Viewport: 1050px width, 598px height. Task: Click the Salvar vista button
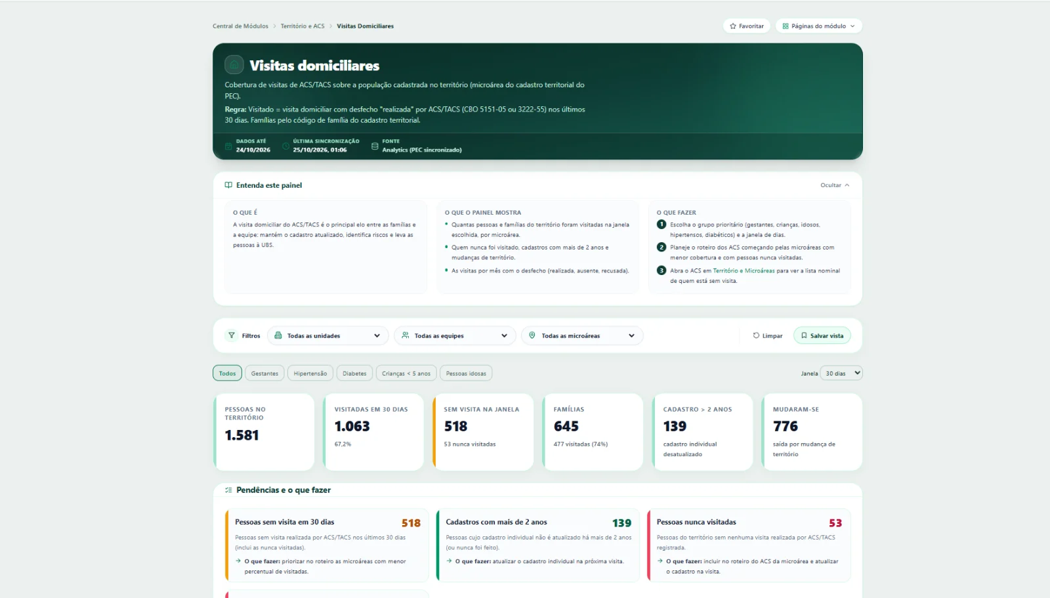[x=822, y=335]
